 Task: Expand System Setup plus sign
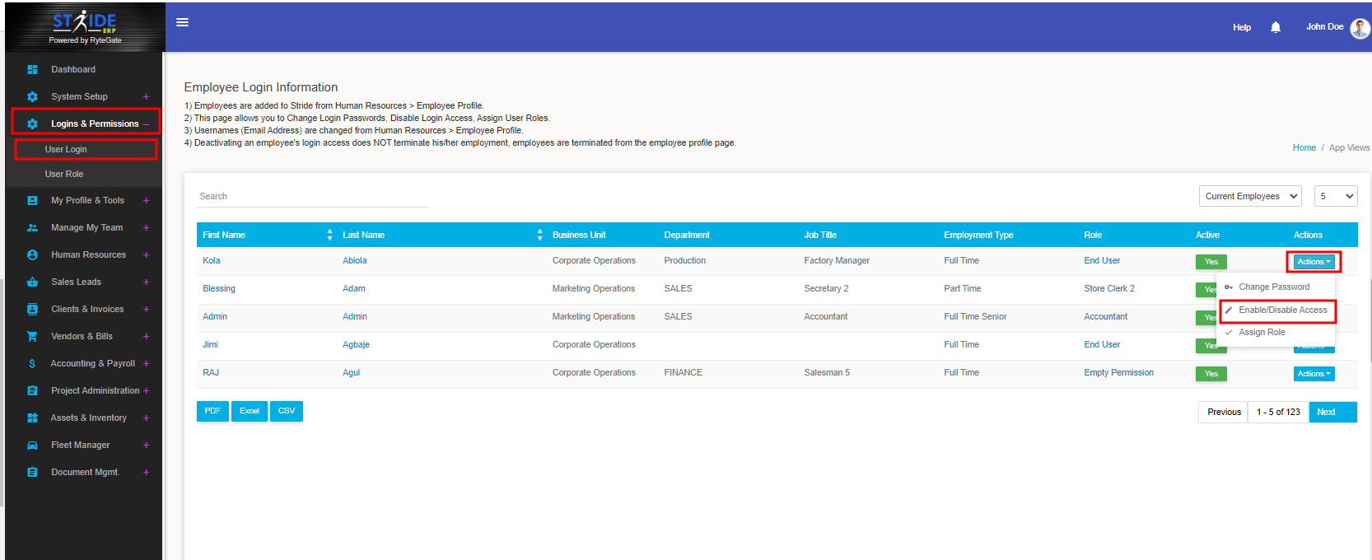[146, 97]
